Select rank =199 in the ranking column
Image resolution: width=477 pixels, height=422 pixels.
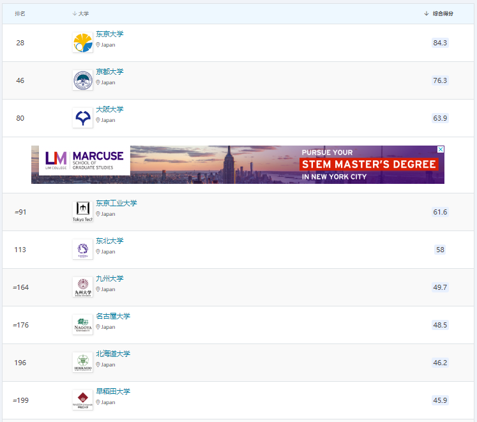coord(20,401)
